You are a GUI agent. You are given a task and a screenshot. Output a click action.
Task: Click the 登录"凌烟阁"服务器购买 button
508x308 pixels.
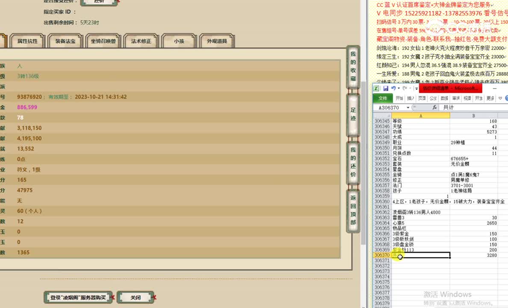78,297
